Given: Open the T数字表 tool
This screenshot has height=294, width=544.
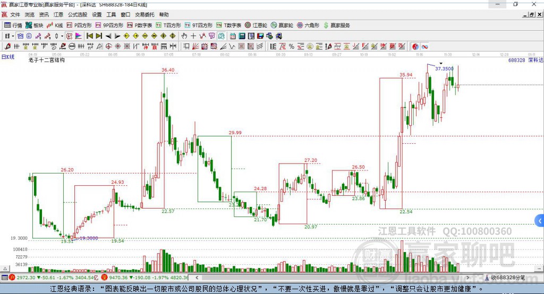Looking at the screenshot, I should point(228,25).
